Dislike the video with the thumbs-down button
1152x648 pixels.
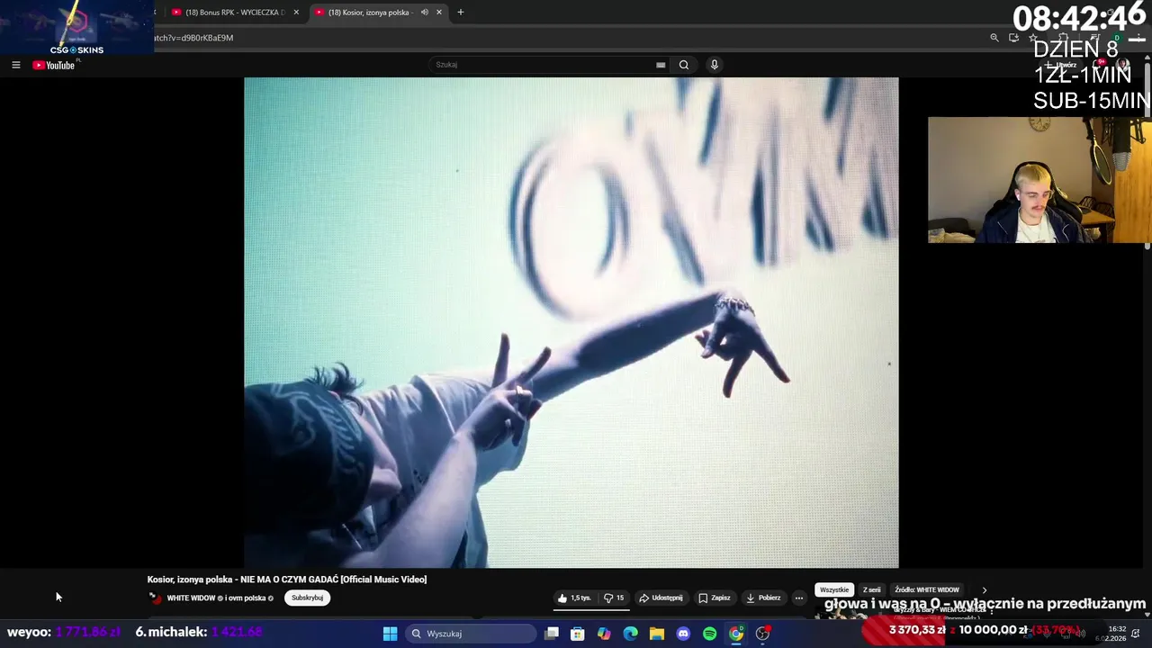click(x=614, y=598)
